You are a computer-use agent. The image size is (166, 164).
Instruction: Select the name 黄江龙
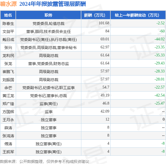[x=8, y=96]
